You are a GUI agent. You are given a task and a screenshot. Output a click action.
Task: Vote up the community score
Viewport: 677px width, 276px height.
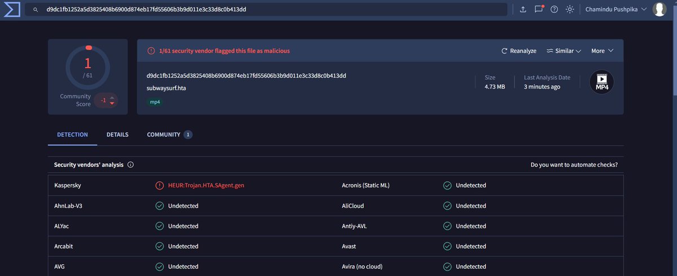(112, 97)
